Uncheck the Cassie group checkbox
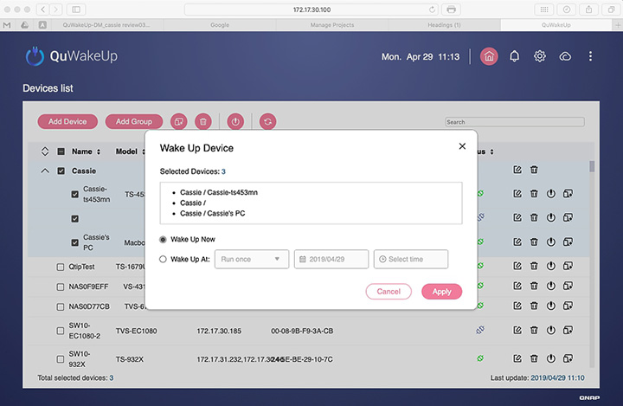The image size is (623, 406). (x=61, y=171)
